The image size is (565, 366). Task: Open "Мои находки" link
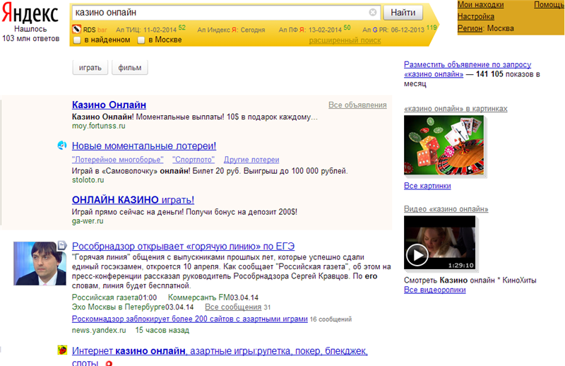[x=480, y=5]
